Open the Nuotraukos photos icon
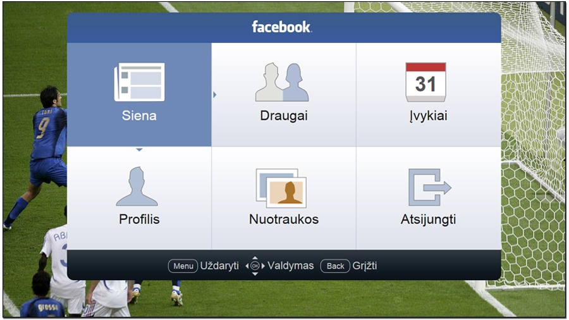This screenshot has width=569, height=320. pos(282,187)
